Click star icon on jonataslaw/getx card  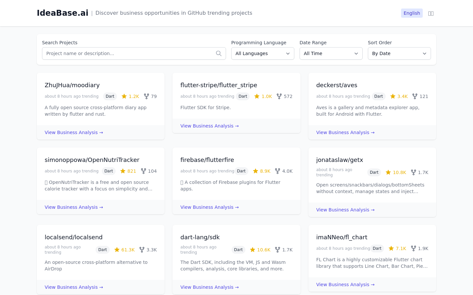tap(388, 172)
